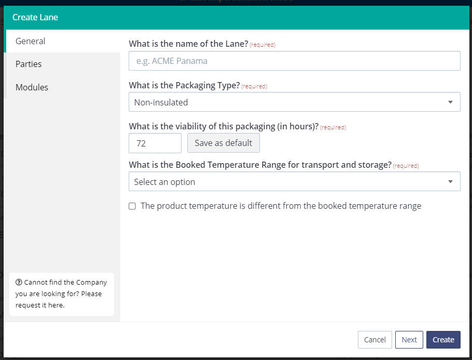Click the circled question mark help icon
This screenshot has width=472, height=360.
(19, 282)
